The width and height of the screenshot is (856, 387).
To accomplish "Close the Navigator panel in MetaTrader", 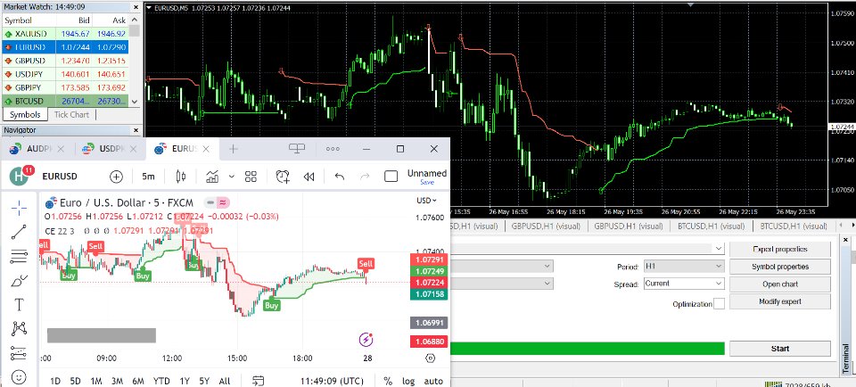I will click(136, 130).
